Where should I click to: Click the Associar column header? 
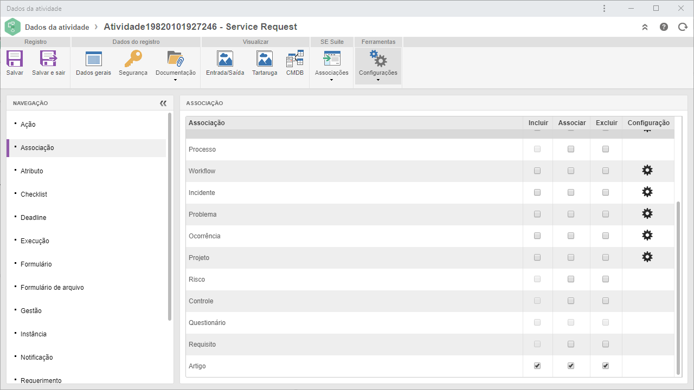[572, 123]
